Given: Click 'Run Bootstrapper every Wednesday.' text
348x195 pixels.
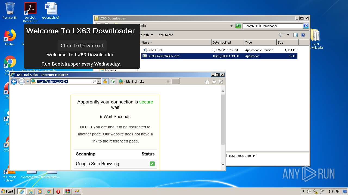Looking at the screenshot, I should 81,64.
